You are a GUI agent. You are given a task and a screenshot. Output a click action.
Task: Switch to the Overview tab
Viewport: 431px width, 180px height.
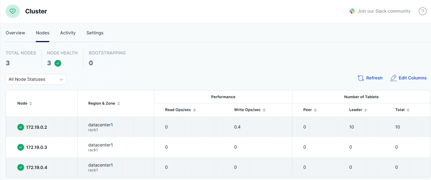click(x=15, y=33)
